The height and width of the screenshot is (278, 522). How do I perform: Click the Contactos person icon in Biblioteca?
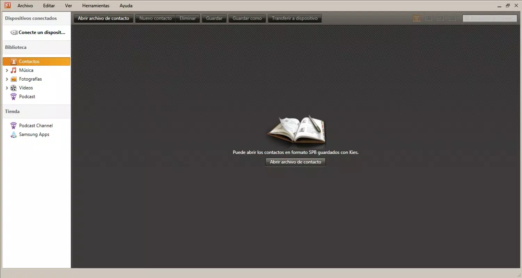coord(14,62)
